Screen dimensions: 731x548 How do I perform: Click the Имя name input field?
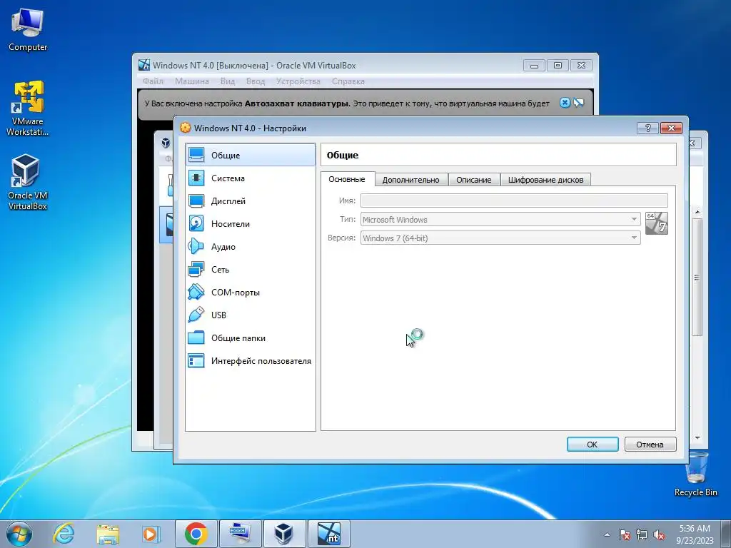coord(514,201)
